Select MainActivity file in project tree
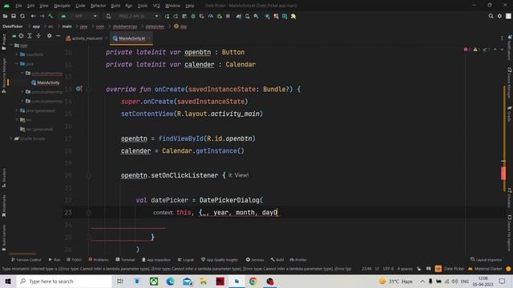The image size is (513, 288). [46, 82]
